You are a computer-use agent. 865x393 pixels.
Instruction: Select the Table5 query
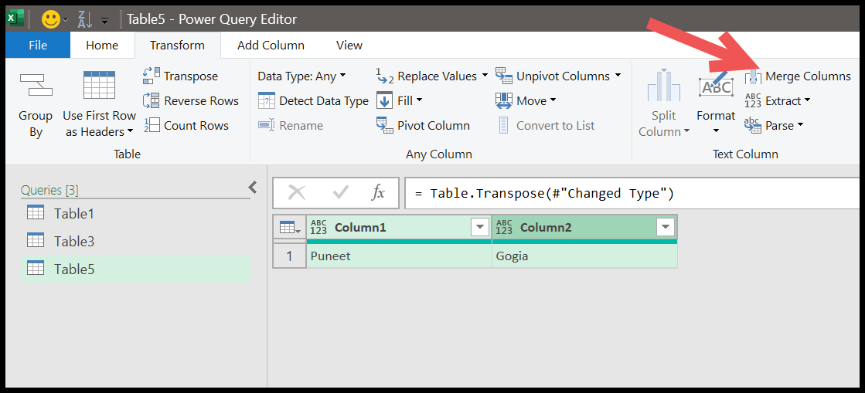[x=135, y=269]
